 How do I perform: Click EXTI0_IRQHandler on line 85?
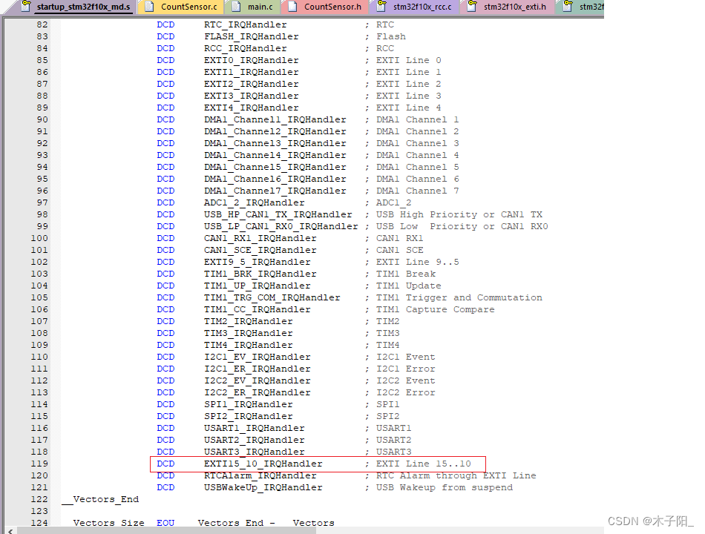[252, 60]
